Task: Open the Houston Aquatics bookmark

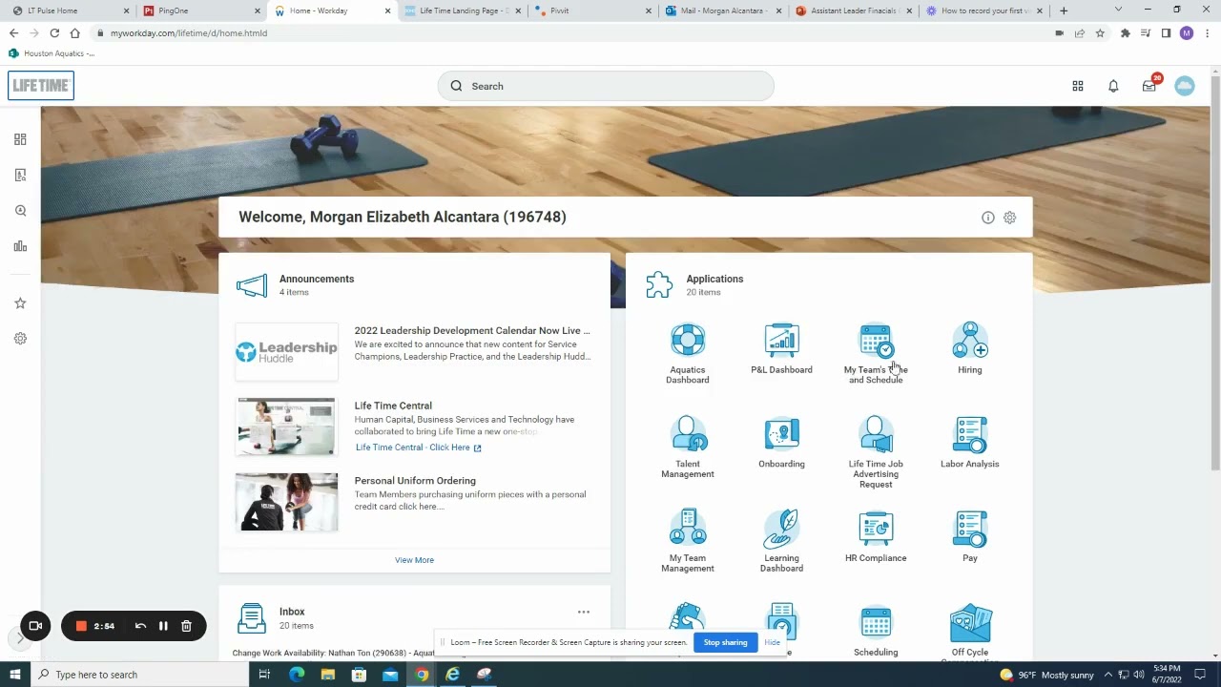Action: (52, 53)
